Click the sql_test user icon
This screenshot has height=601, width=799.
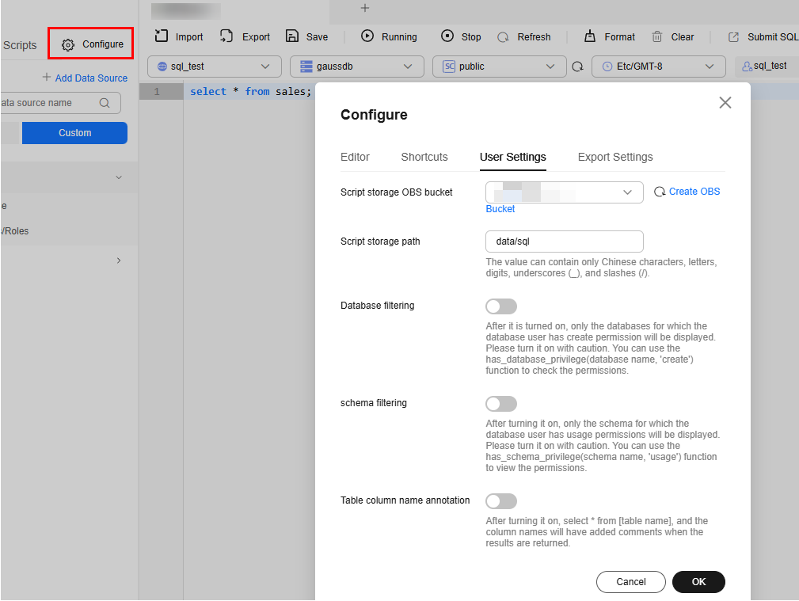747,67
